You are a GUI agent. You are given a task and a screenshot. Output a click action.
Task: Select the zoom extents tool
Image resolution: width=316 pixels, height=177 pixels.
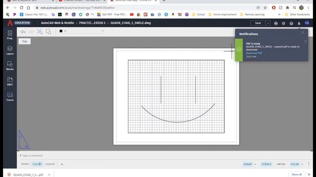39,31
